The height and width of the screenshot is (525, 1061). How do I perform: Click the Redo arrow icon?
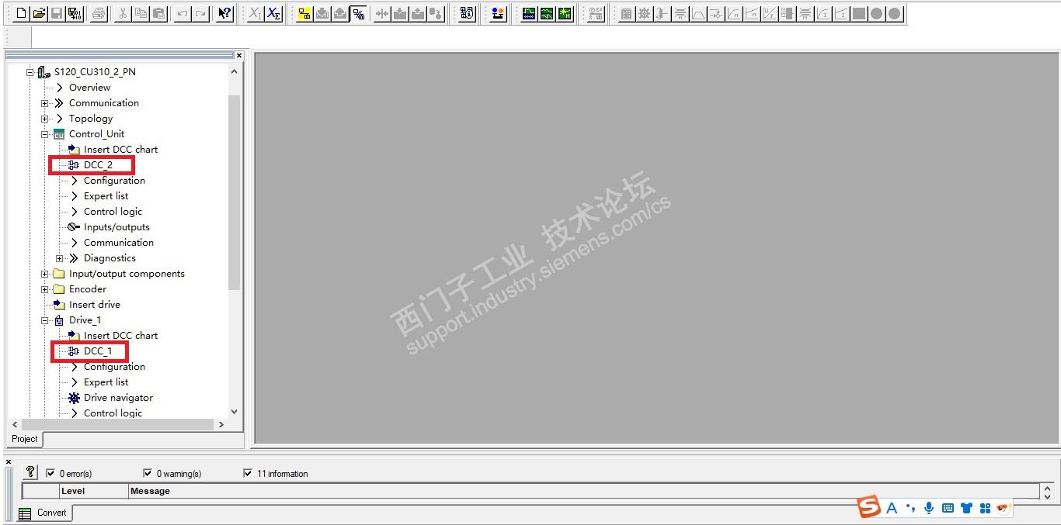tap(200, 13)
